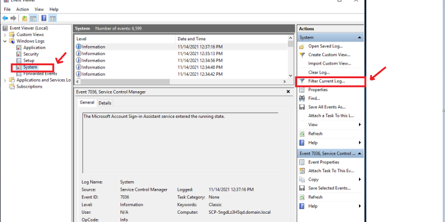Expand the View submenu arrow

[x=360, y=124]
